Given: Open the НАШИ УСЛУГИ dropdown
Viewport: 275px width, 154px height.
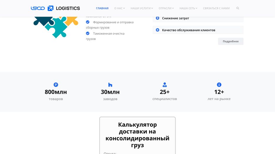Looking at the screenshot, I should pyautogui.click(x=142, y=8).
